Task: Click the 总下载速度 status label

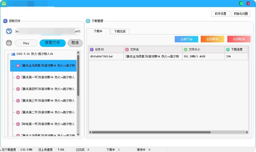Action: (9, 150)
